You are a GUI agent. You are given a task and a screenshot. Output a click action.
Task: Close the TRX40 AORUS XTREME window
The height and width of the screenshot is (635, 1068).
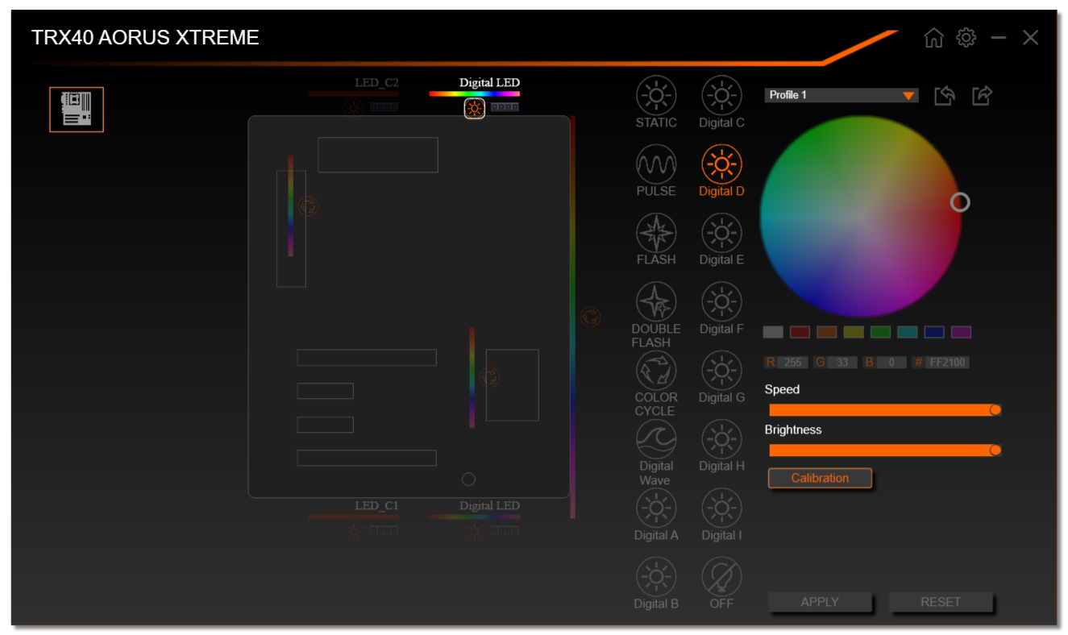click(1030, 38)
